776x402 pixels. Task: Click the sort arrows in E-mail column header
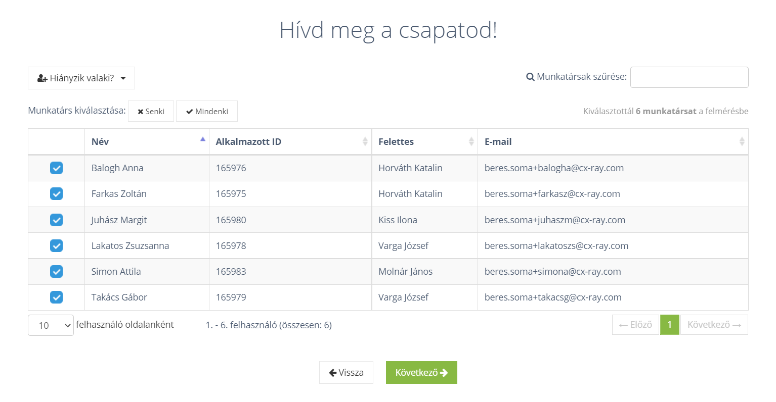click(x=742, y=141)
